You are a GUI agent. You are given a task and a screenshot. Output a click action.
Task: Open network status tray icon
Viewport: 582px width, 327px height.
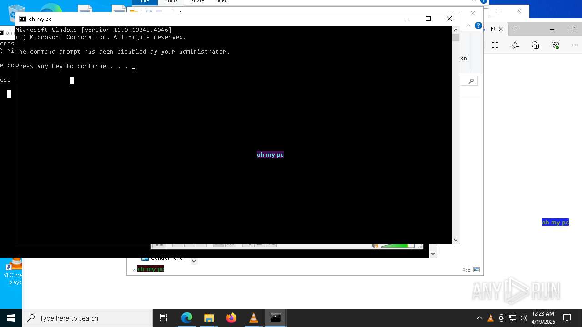512,318
